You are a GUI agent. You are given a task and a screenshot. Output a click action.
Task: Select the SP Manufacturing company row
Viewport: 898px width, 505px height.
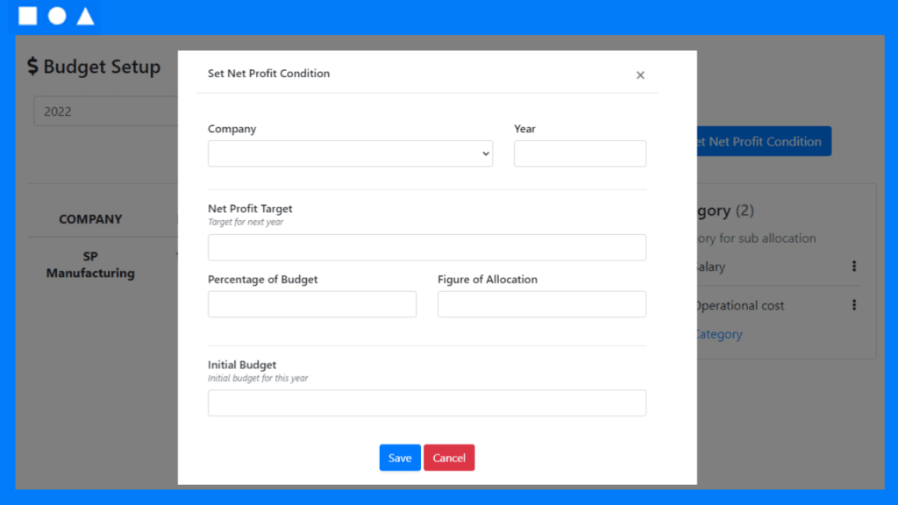(x=90, y=265)
